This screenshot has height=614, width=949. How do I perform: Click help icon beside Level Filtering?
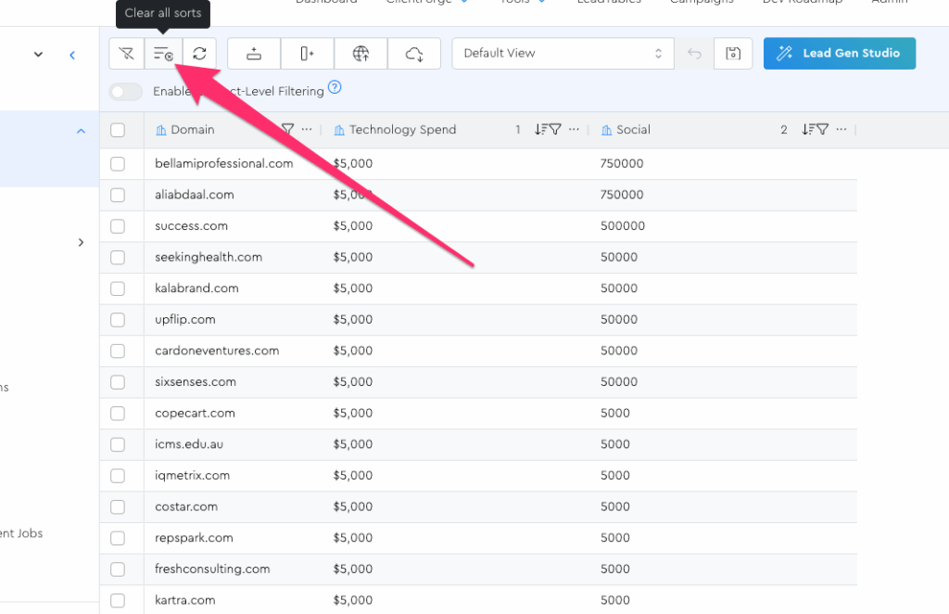tap(335, 88)
